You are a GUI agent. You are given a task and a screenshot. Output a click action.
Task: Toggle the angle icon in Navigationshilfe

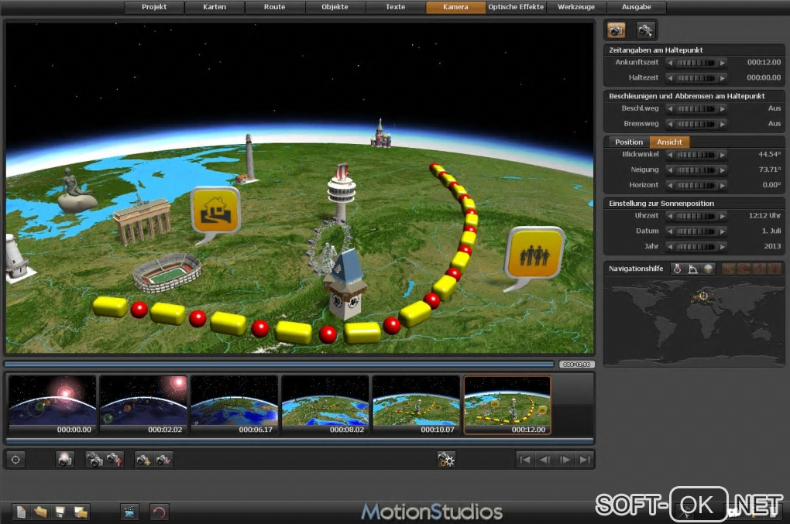692,269
